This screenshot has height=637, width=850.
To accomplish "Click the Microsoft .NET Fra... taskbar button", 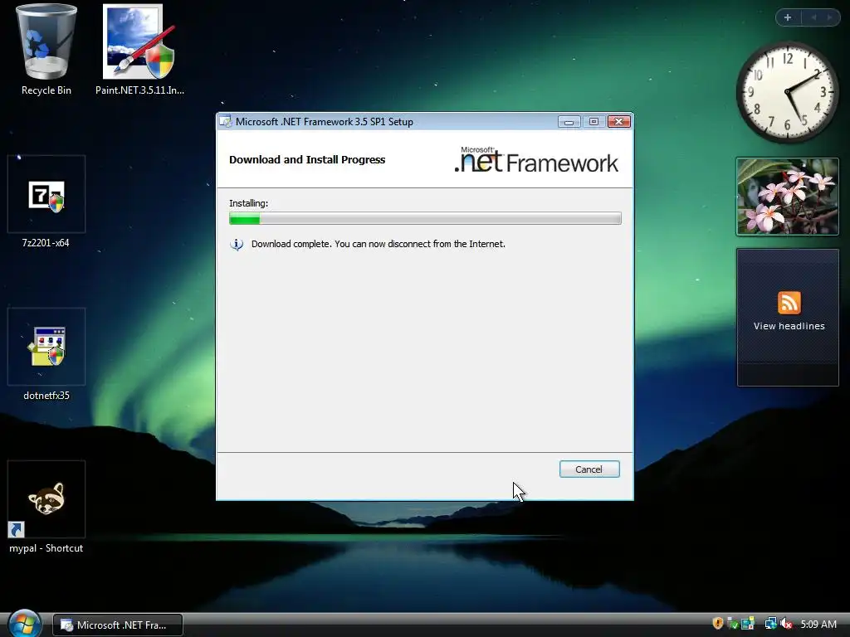I will [118, 625].
